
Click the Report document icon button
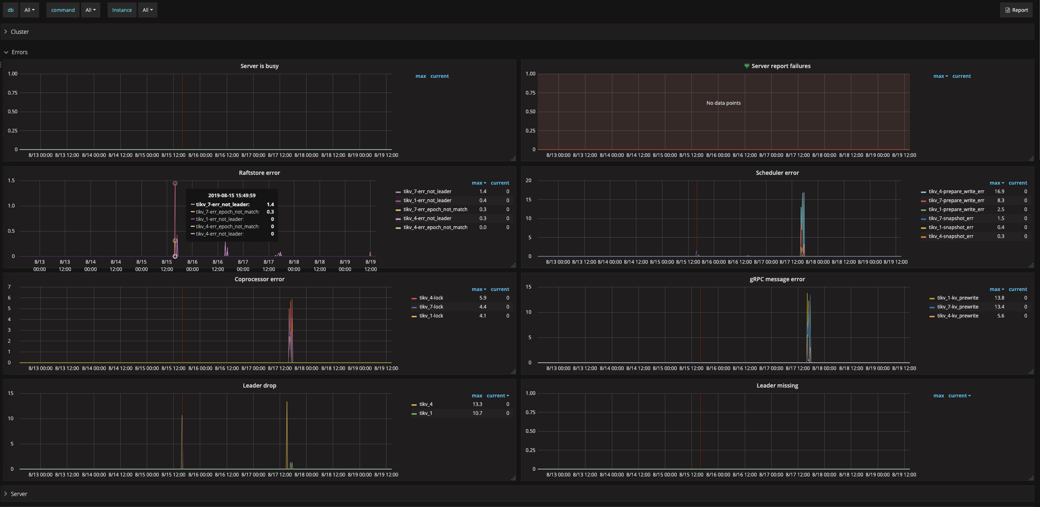[1016, 10]
